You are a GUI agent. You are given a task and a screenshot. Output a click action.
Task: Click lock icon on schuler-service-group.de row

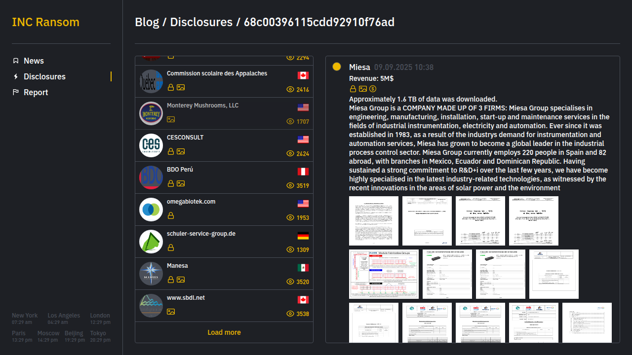pyautogui.click(x=171, y=248)
